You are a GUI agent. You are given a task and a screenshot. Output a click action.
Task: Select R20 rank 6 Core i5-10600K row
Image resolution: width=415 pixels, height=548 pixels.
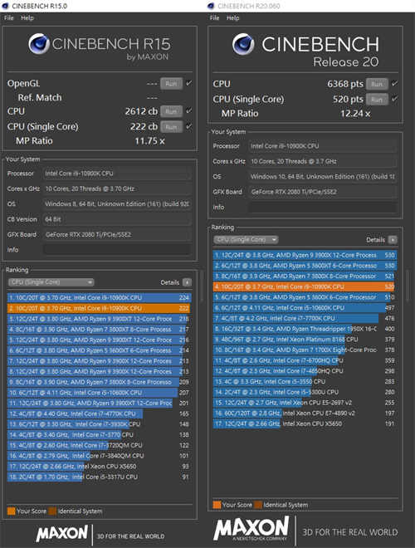tap(305, 307)
